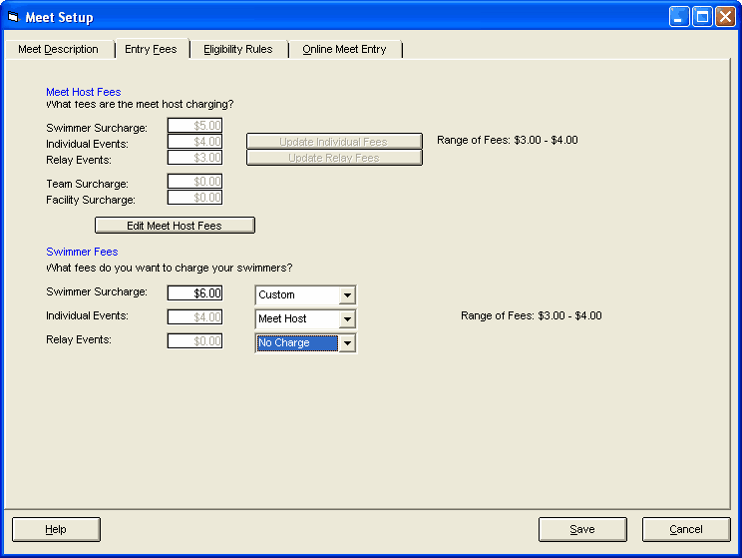
Task: Open the Individual Events Meet Host dropdown
Action: point(347,319)
